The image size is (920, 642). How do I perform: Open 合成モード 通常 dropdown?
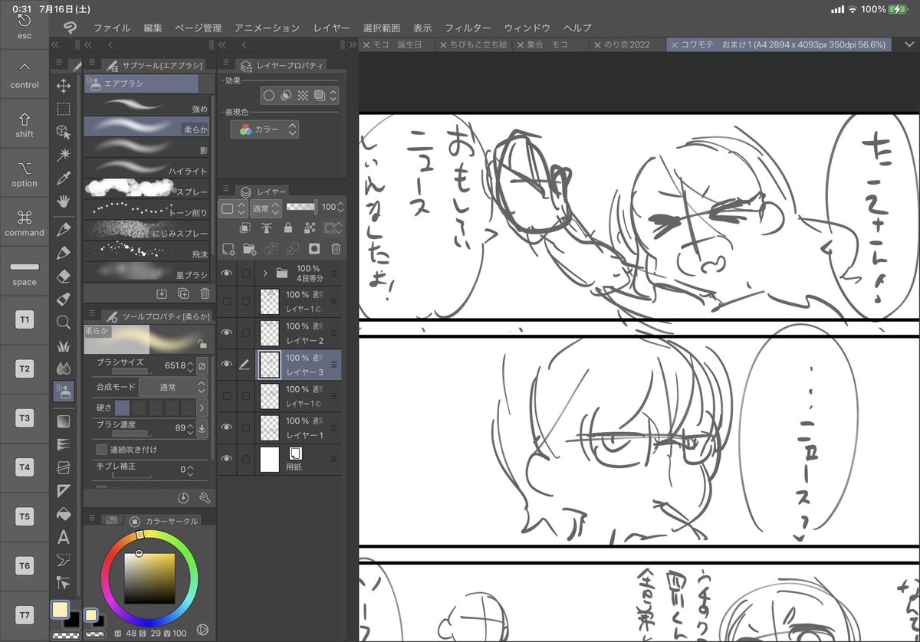(x=173, y=387)
